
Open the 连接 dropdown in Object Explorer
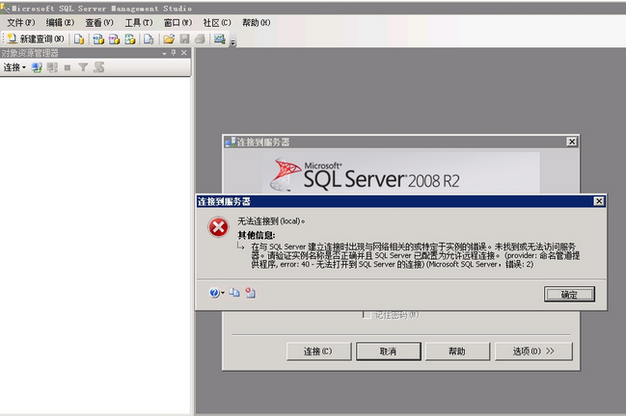point(14,67)
